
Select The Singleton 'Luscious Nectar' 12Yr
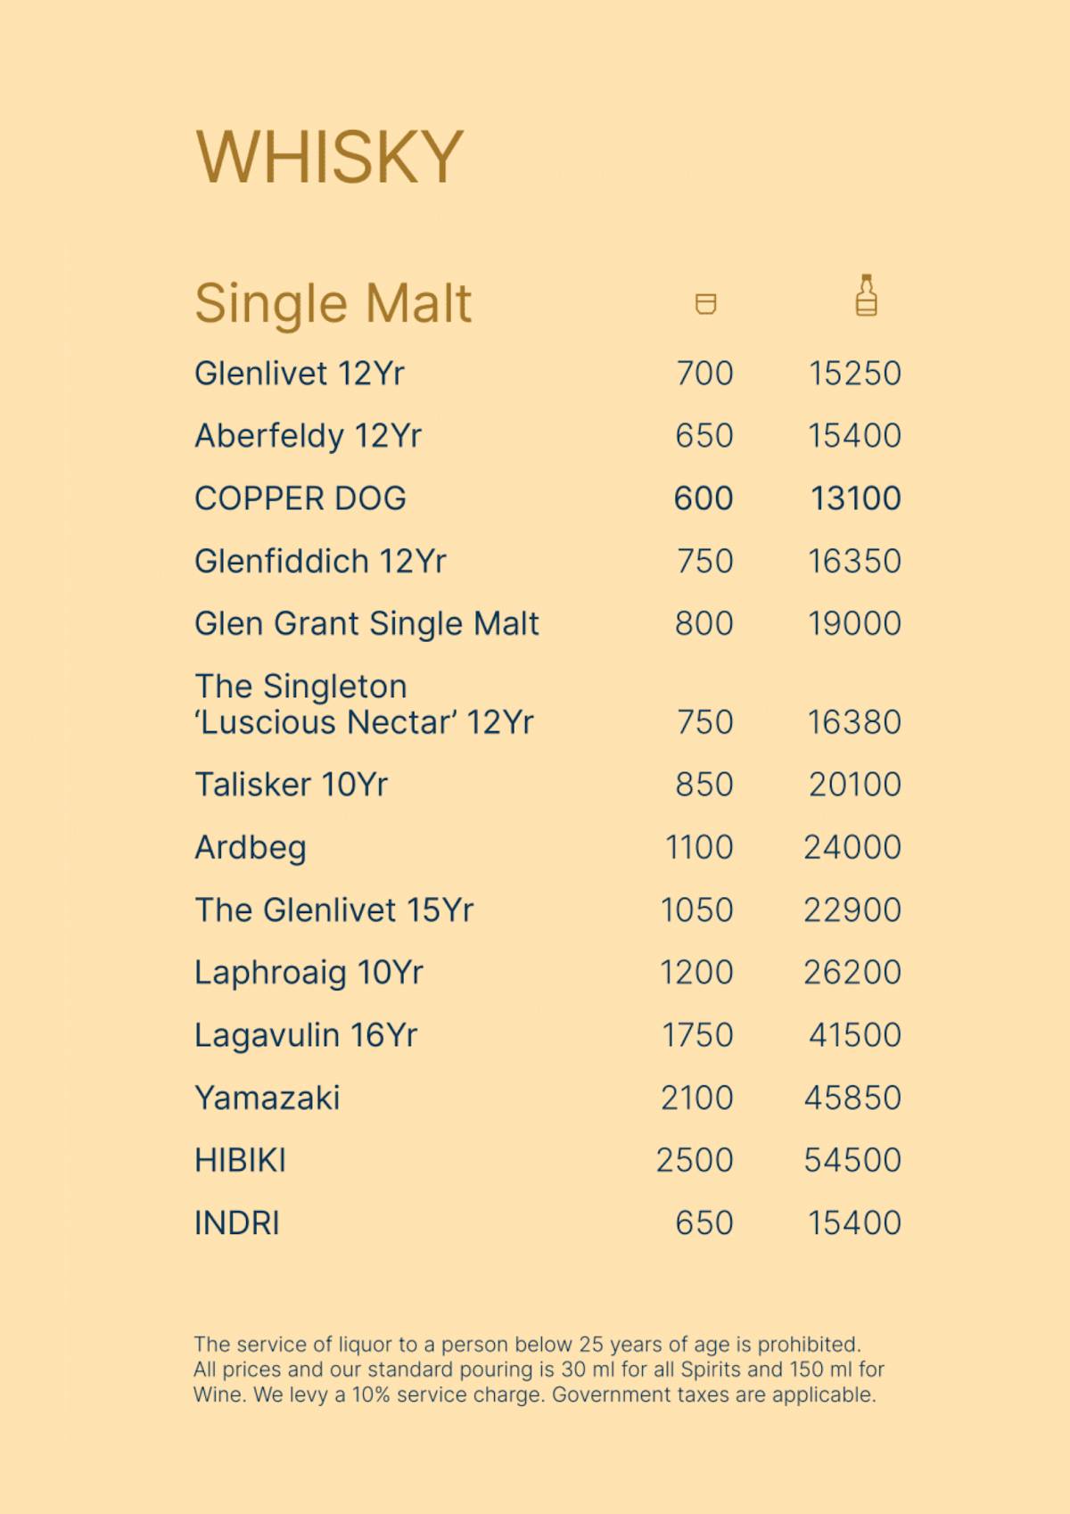tap(363, 704)
